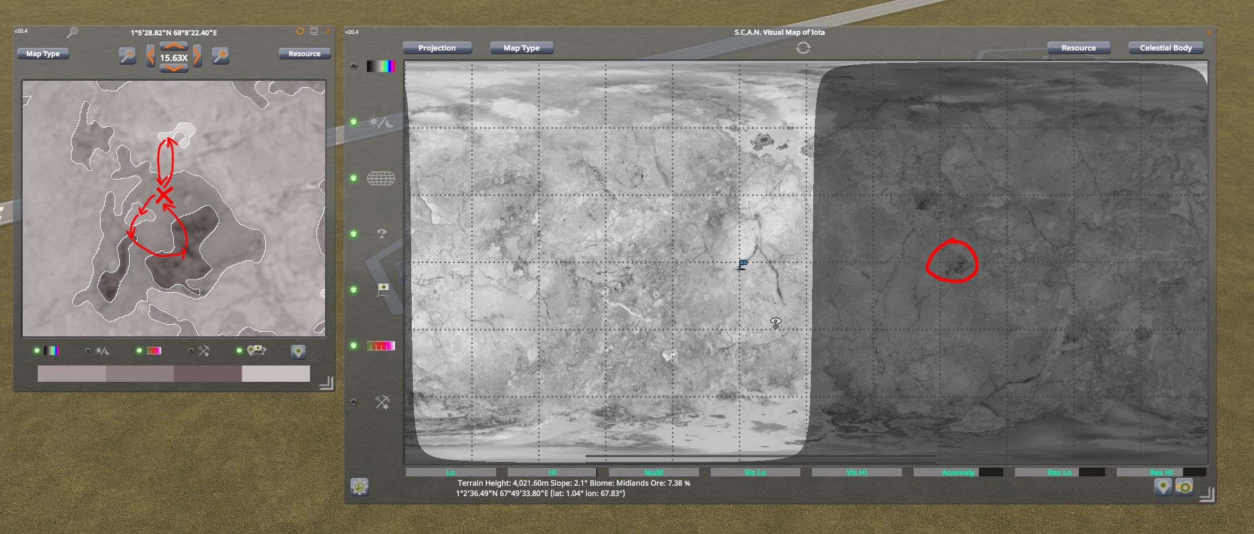Refresh the zoom map with orange icon
Screen dimensions: 1254x534
[x=300, y=31]
